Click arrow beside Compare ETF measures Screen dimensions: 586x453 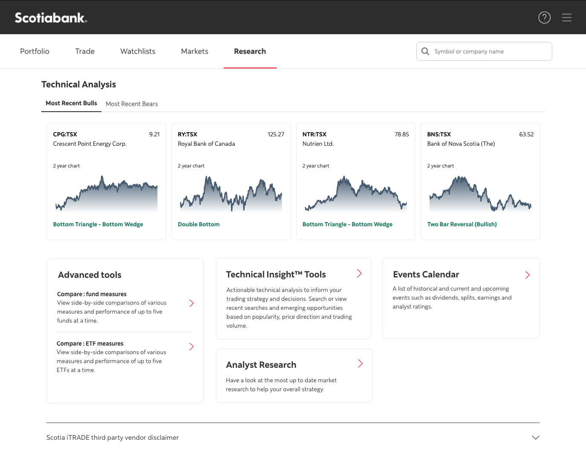[191, 347]
